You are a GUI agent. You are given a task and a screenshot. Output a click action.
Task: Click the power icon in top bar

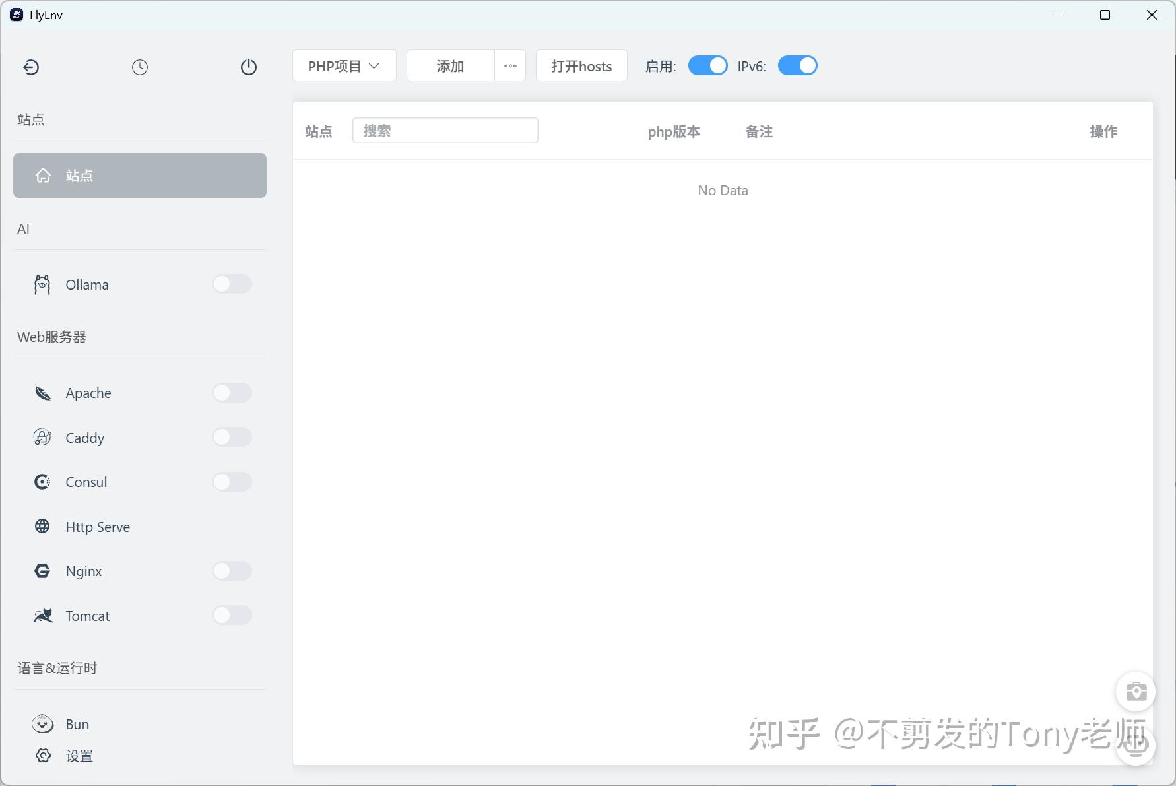pos(248,67)
